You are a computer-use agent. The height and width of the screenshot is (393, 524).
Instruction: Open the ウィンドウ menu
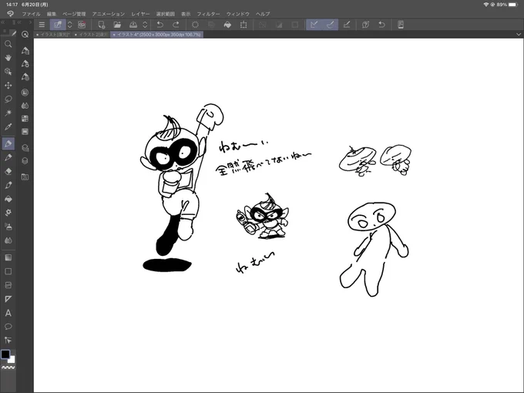click(238, 14)
